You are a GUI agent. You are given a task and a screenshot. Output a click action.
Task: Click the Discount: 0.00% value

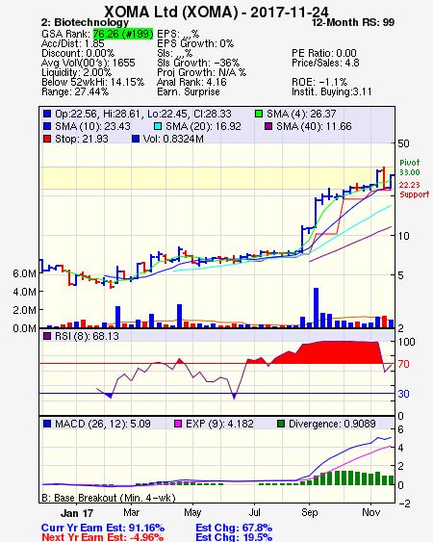[78, 53]
